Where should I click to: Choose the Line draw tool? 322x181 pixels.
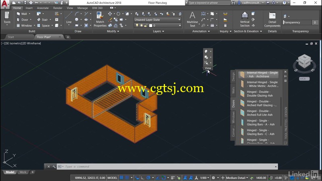tap(69, 18)
